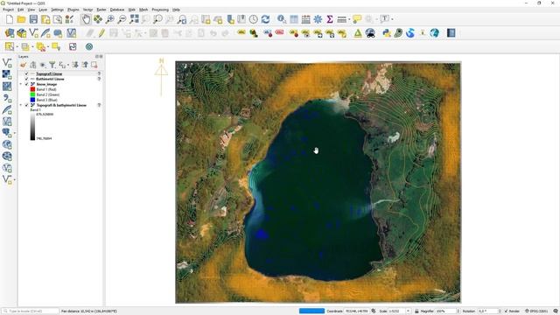The width and height of the screenshot is (560, 315).
Task: Open the Scale dropdown arrow
Action: (409, 311)
